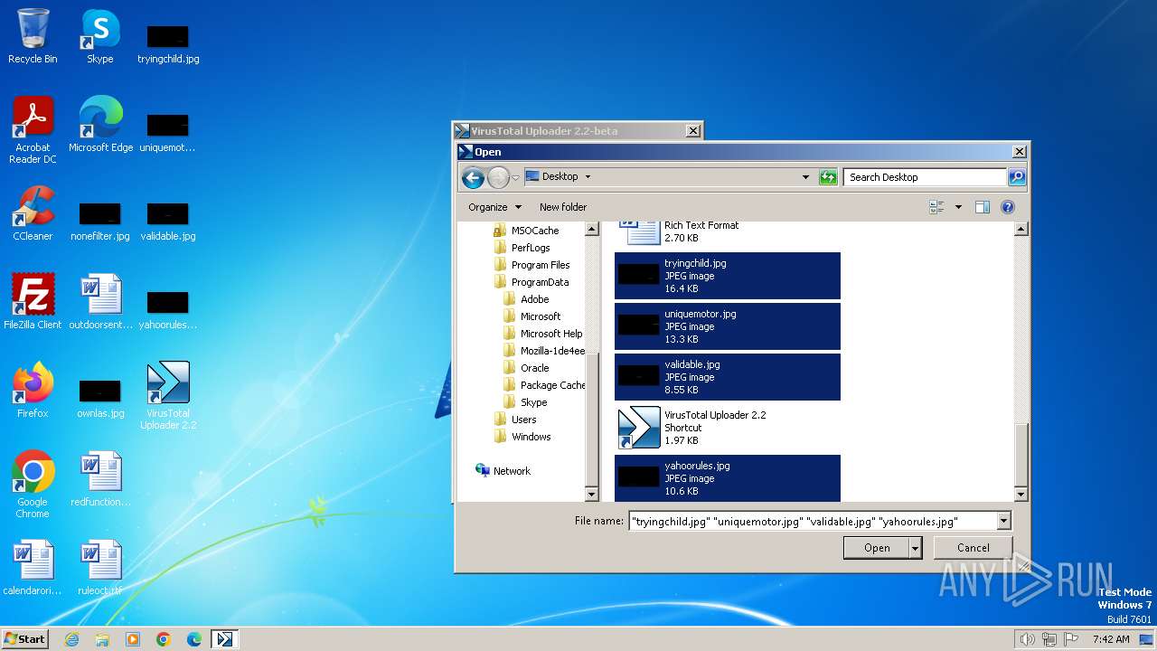
Task: Open the File name dropdown list
Action: [x=1003, y=521]
